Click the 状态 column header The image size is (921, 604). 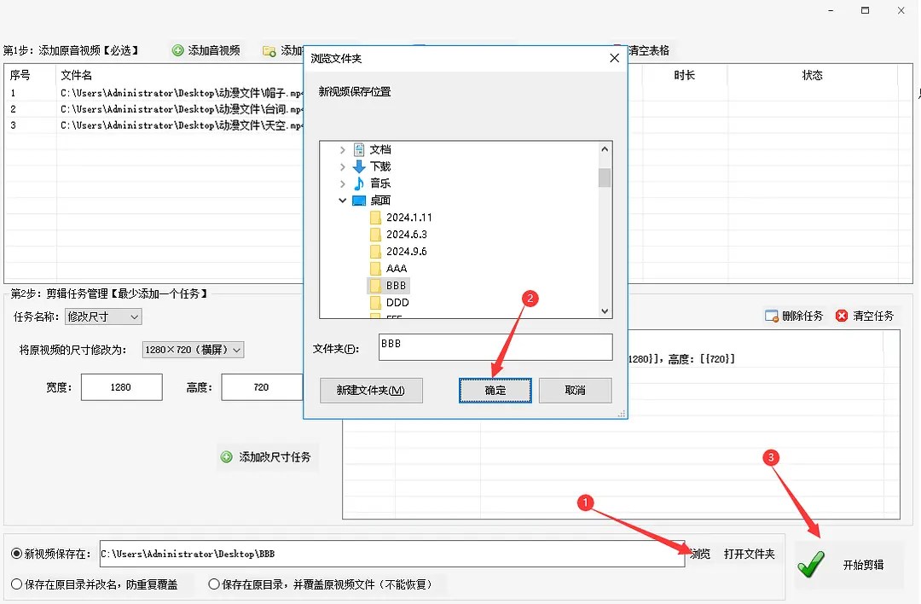813,75
